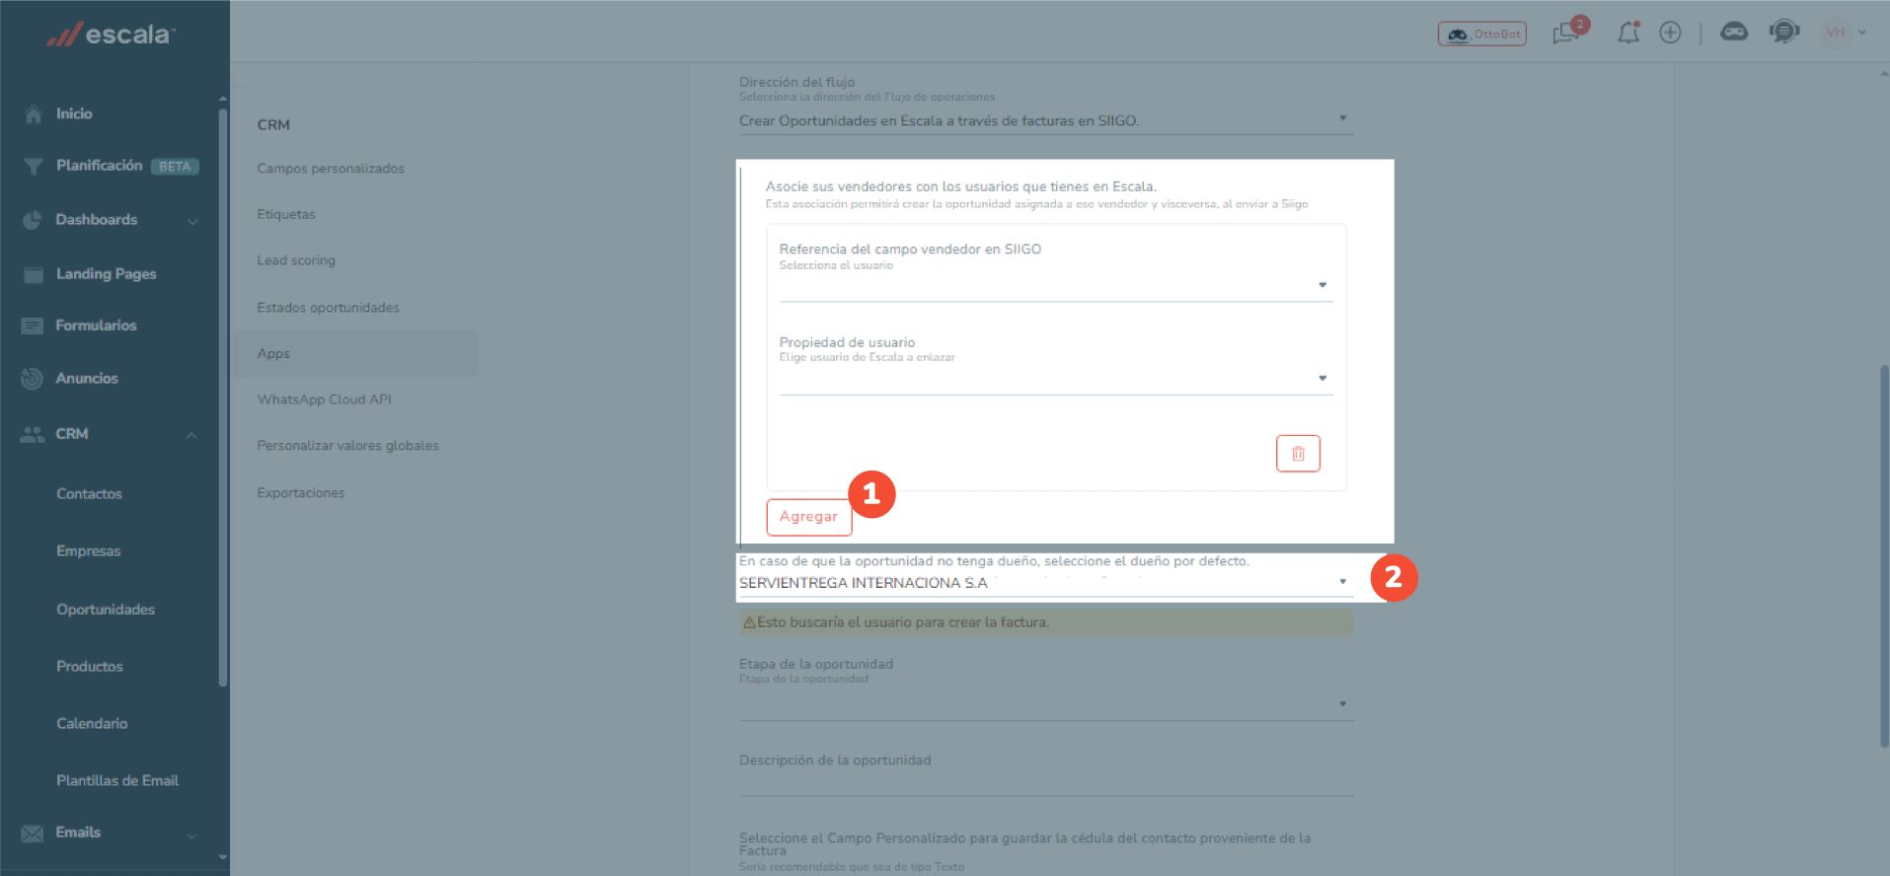Click the Inicio home icon
The width and height of the screenshot is (1890, 876).
[x=34, y=113]
